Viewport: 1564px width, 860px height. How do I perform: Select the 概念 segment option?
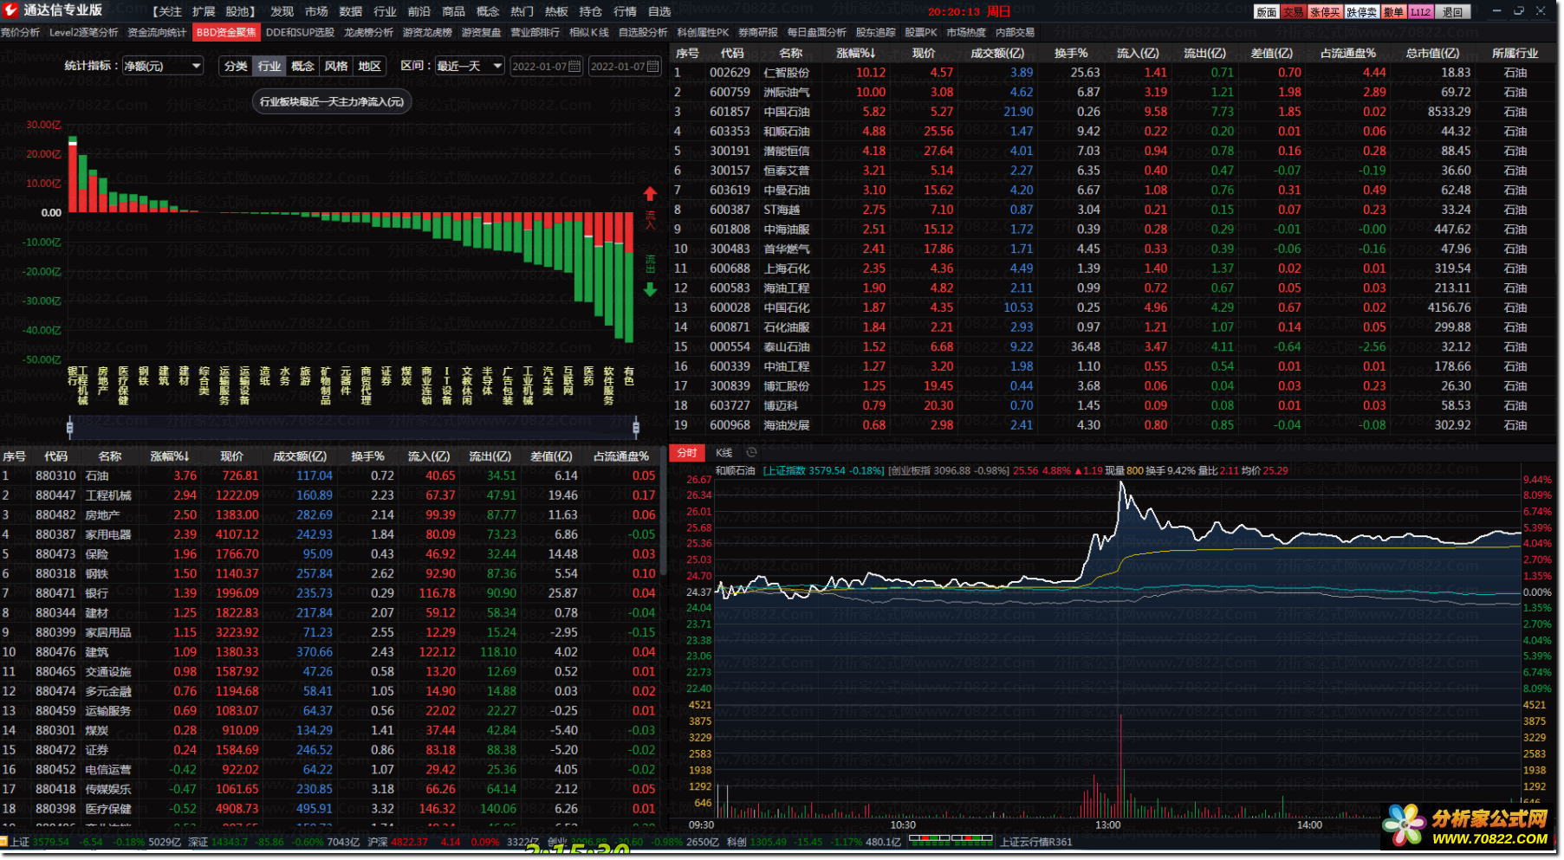click(x=302, y=66)
